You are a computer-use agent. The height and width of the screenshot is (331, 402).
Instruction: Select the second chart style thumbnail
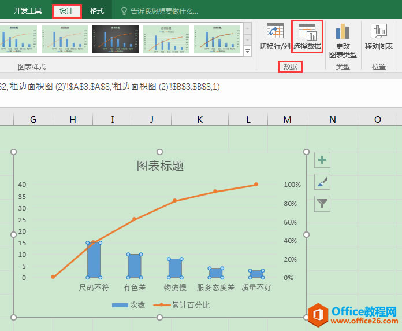click(65, 39)
